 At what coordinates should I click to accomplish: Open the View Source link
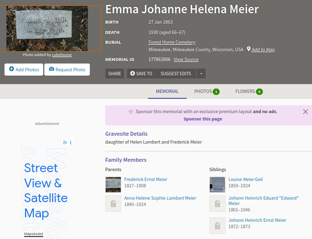[x=186, y=60]
